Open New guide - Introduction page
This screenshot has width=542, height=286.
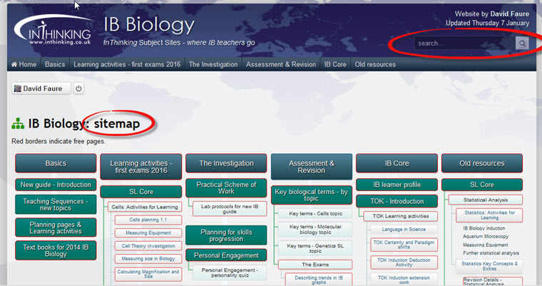click(x=56, y=185)
